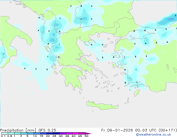Click the '50' legend scale label
Image resolution: width=177 pixels, height=137 pixels.
[x=86, y=136]
